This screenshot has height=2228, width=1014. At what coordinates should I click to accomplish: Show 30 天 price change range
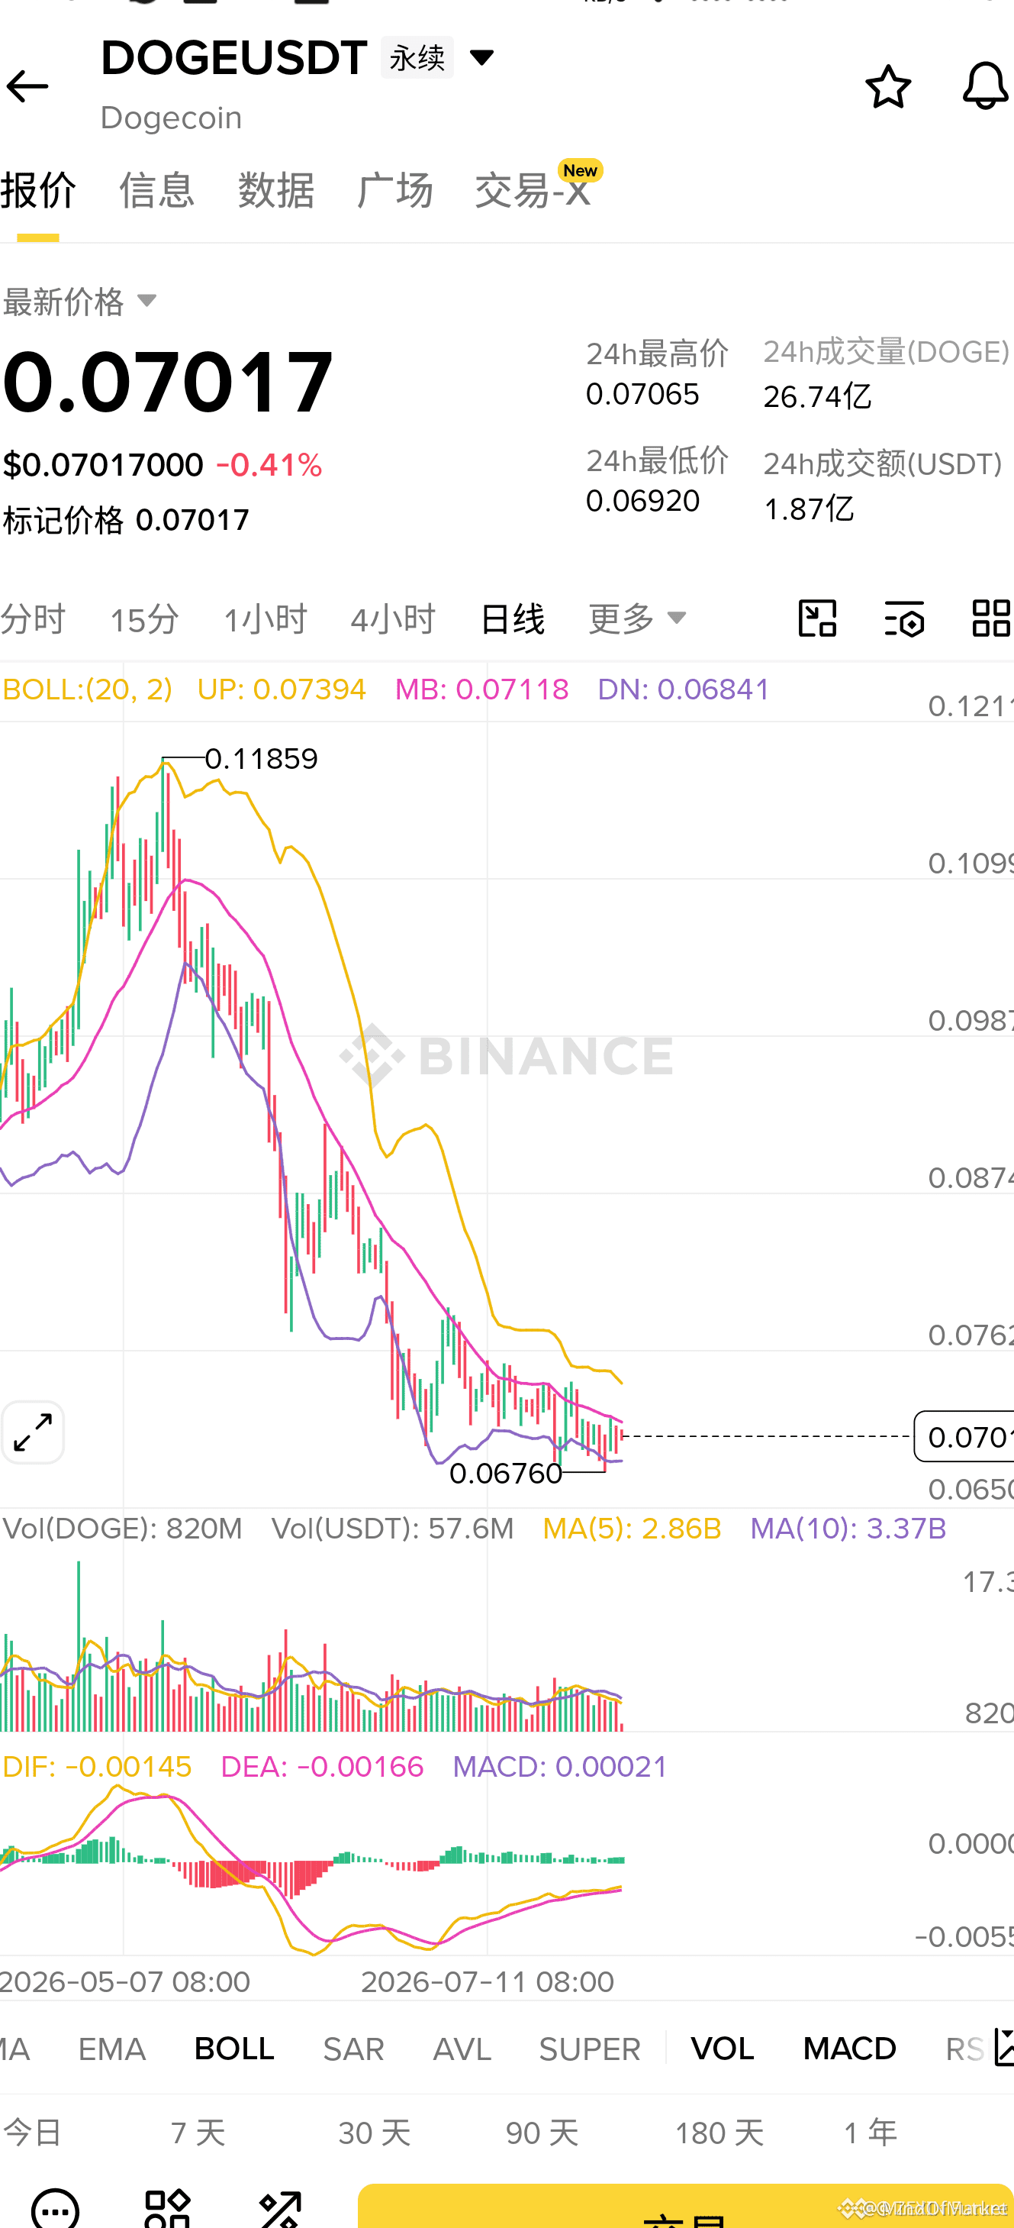375,2133
